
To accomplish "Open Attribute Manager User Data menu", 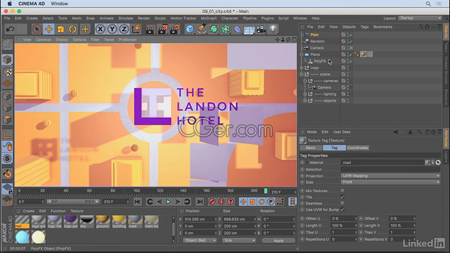I will coord(342,132).
